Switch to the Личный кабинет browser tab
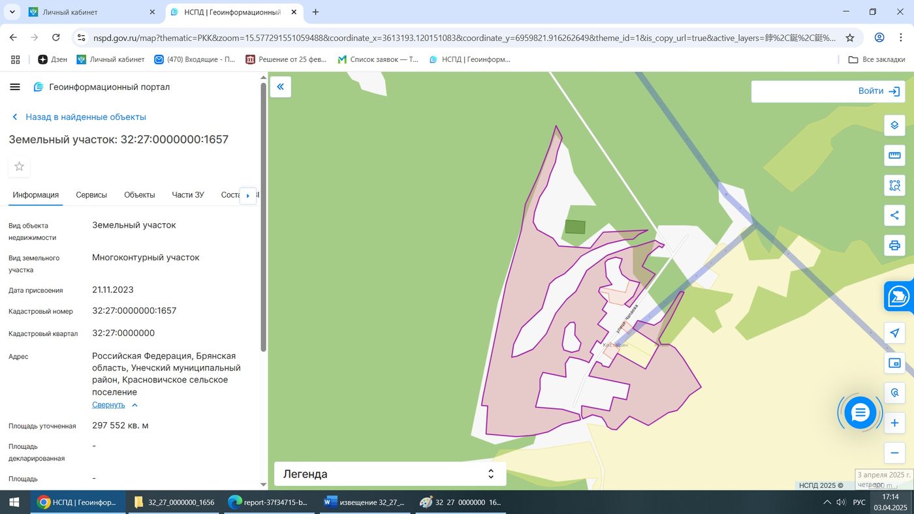 coord(92,12)
